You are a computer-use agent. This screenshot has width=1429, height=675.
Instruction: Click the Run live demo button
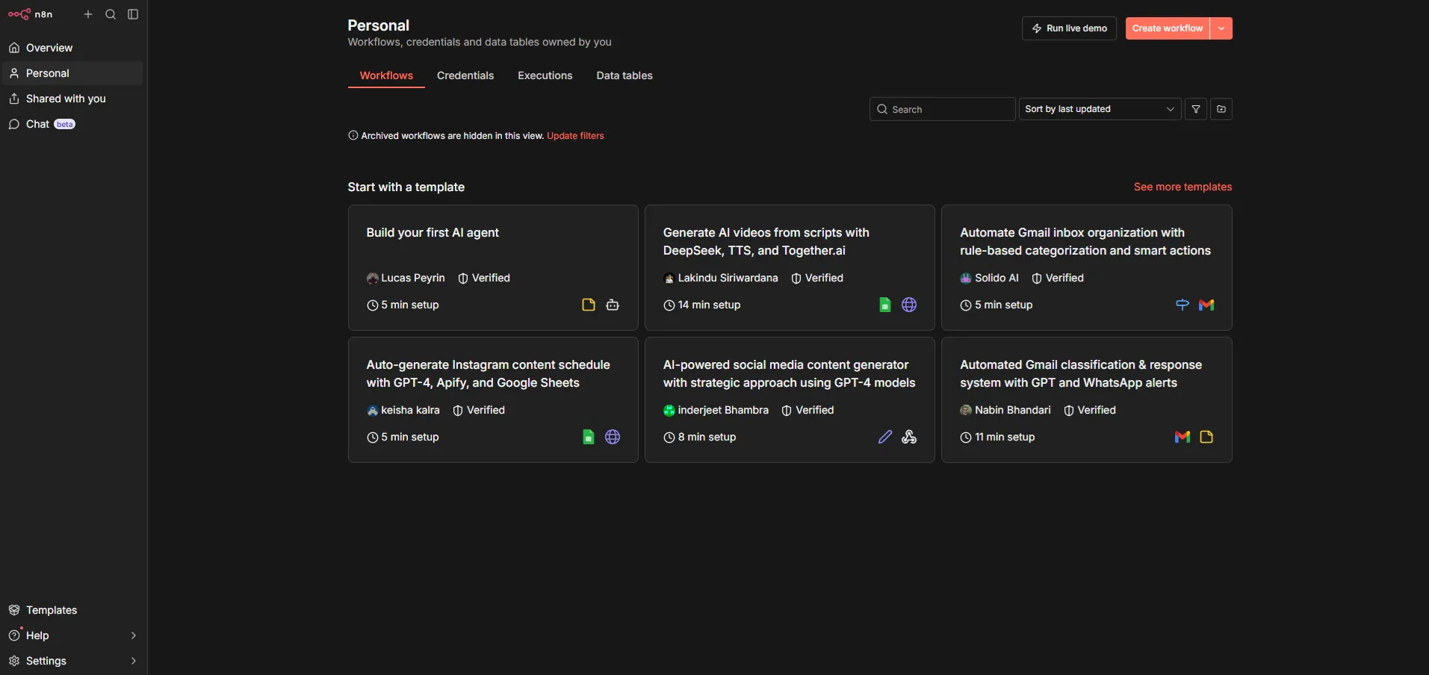click(1069, 28)
